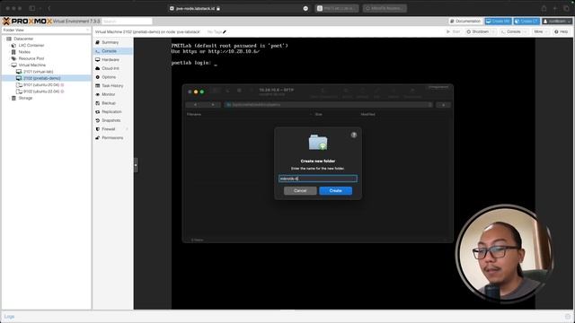575x323 pixels.
Task: Click the Shutdown button
Action: pyautogui.click(x=477, y=32)
